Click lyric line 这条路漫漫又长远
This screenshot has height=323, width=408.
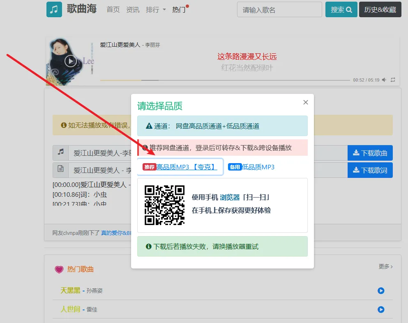(247, 56)
